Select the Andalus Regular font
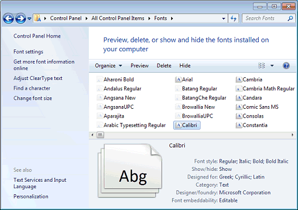298x210 pixels. pyautogui.click(x=119, y=89)
